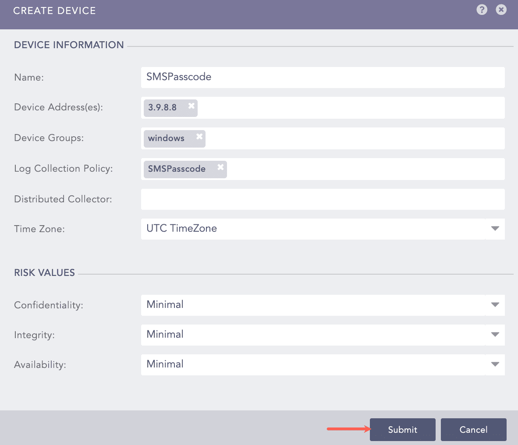
Task: Click the DEVICE INFORMATION section heading
Action: click(x=68, y=45)
